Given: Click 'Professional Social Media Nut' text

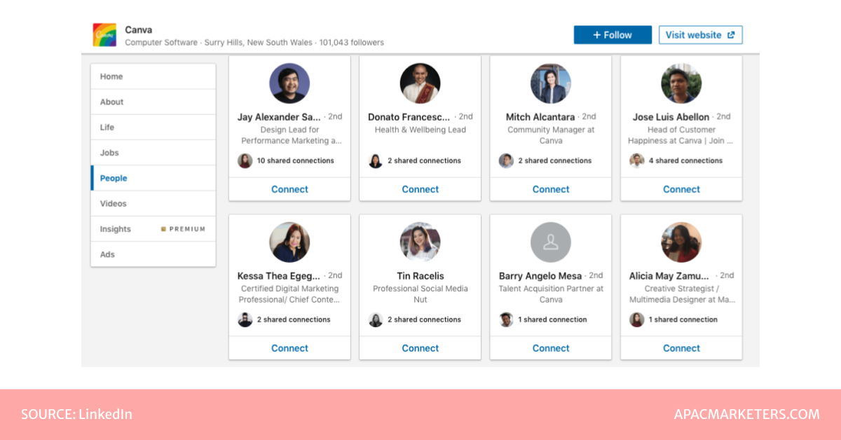Looking at the screenshot, I should [420, 294].
